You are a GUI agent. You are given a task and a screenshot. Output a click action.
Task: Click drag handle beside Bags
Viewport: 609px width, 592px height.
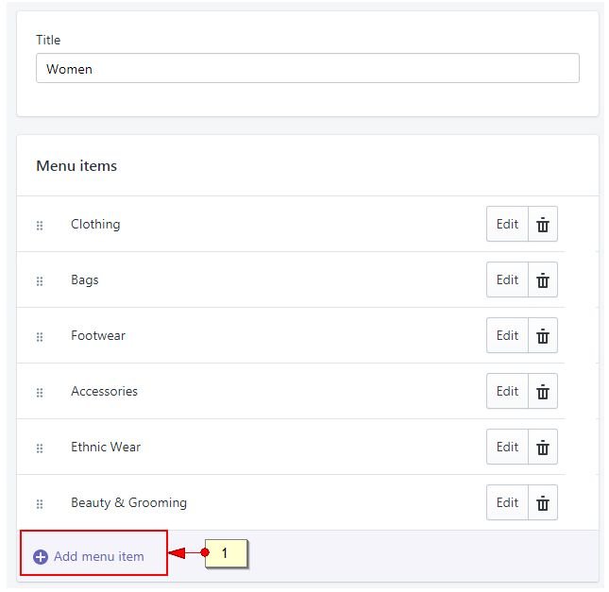pyautogui.click(x=40, y=281)
